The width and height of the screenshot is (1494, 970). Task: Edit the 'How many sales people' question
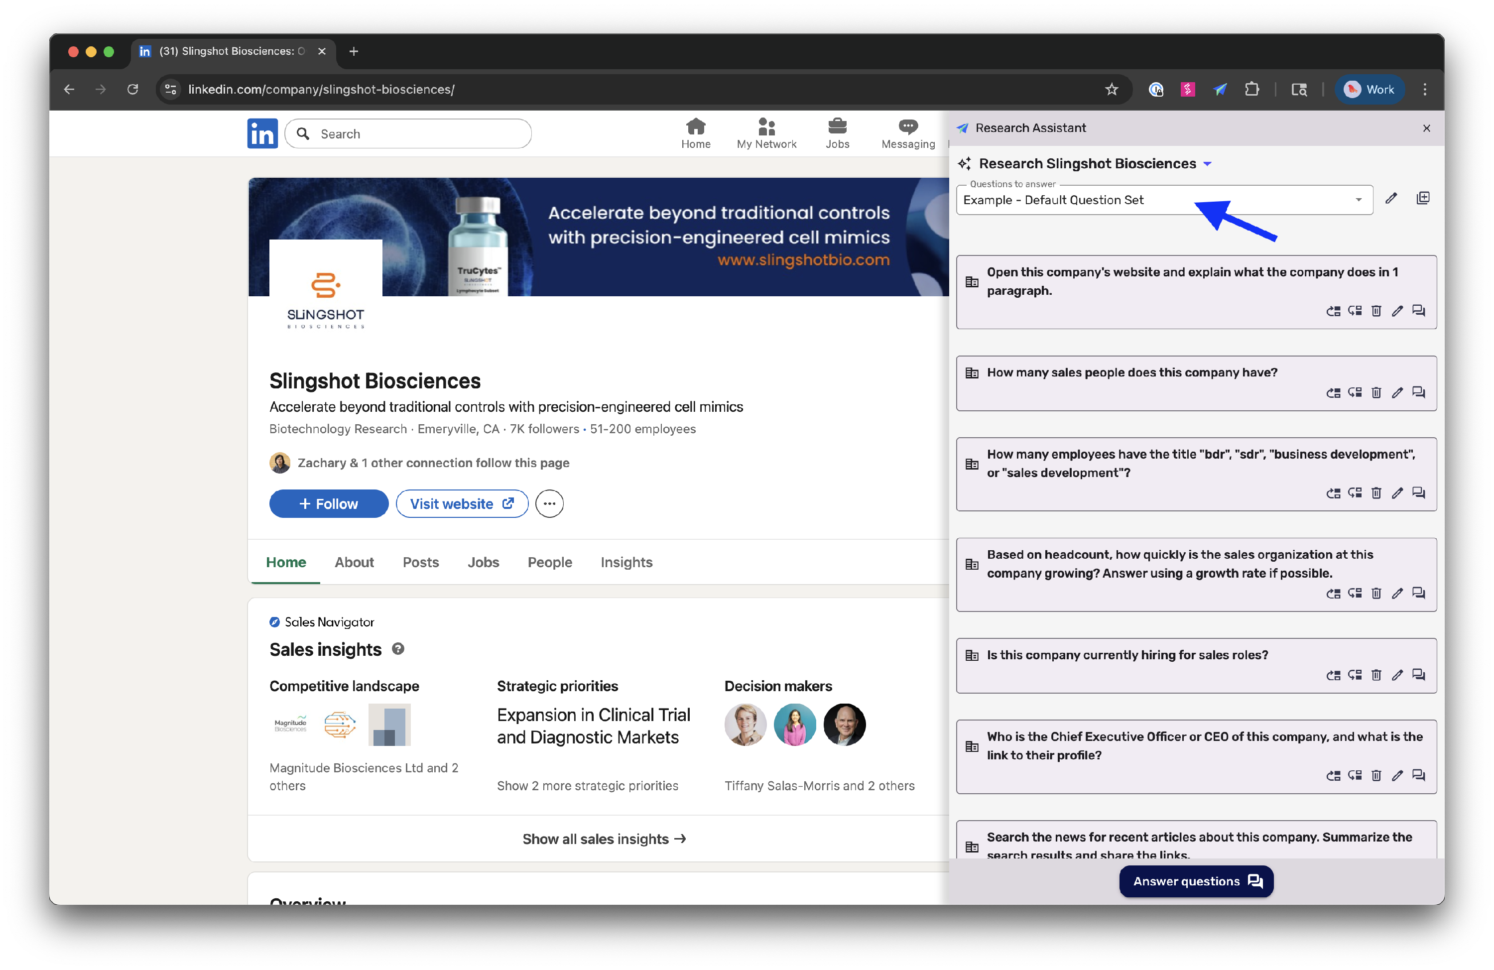point(1397,393)
